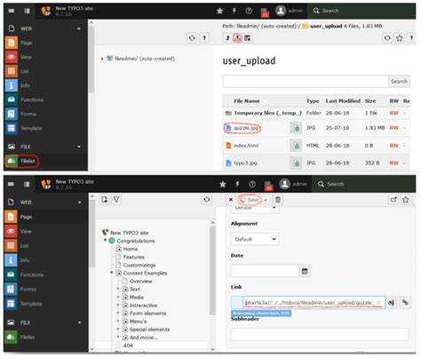Screen dimensions: 421x358
Task: Toggle tree view icon in bottom screenshot bar
Action: (27, 185)
